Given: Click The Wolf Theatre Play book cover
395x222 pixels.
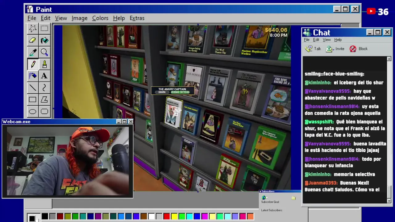Looking at the screenshot, I should click(x=222, y=40).
